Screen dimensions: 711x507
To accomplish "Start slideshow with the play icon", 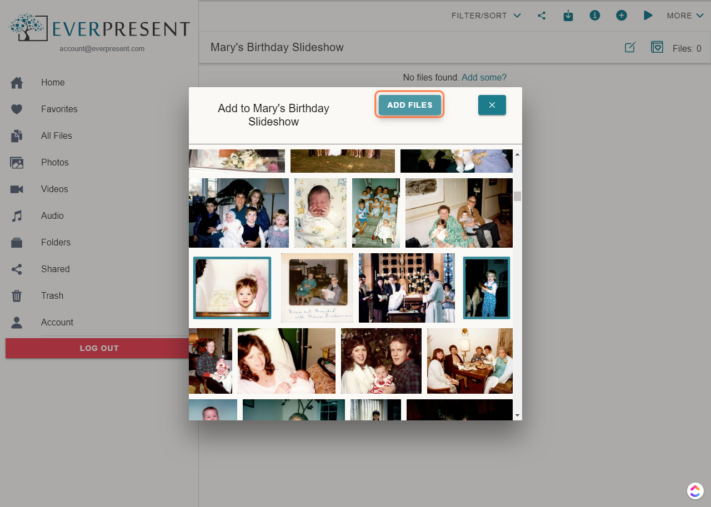I will tap(648, 16).
